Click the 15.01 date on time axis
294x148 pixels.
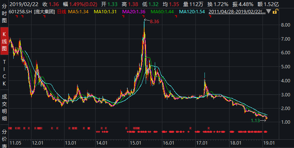135,143
